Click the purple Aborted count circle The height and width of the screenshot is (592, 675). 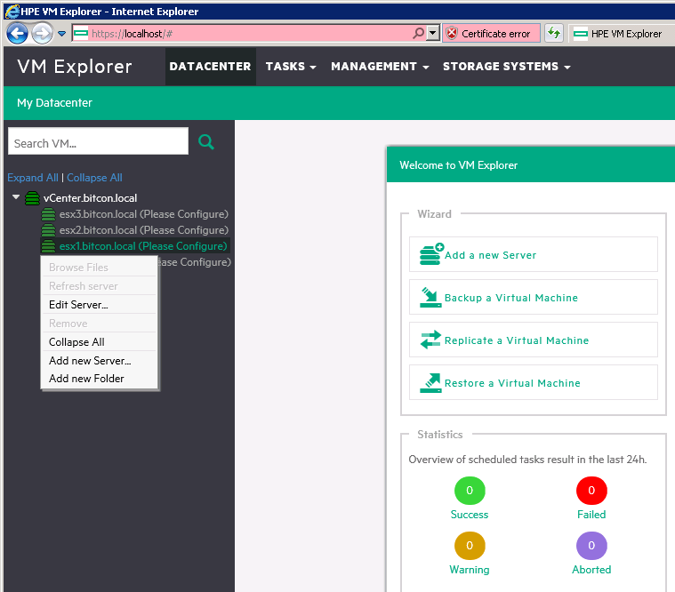pyautogui.click(x=591, y=546)
